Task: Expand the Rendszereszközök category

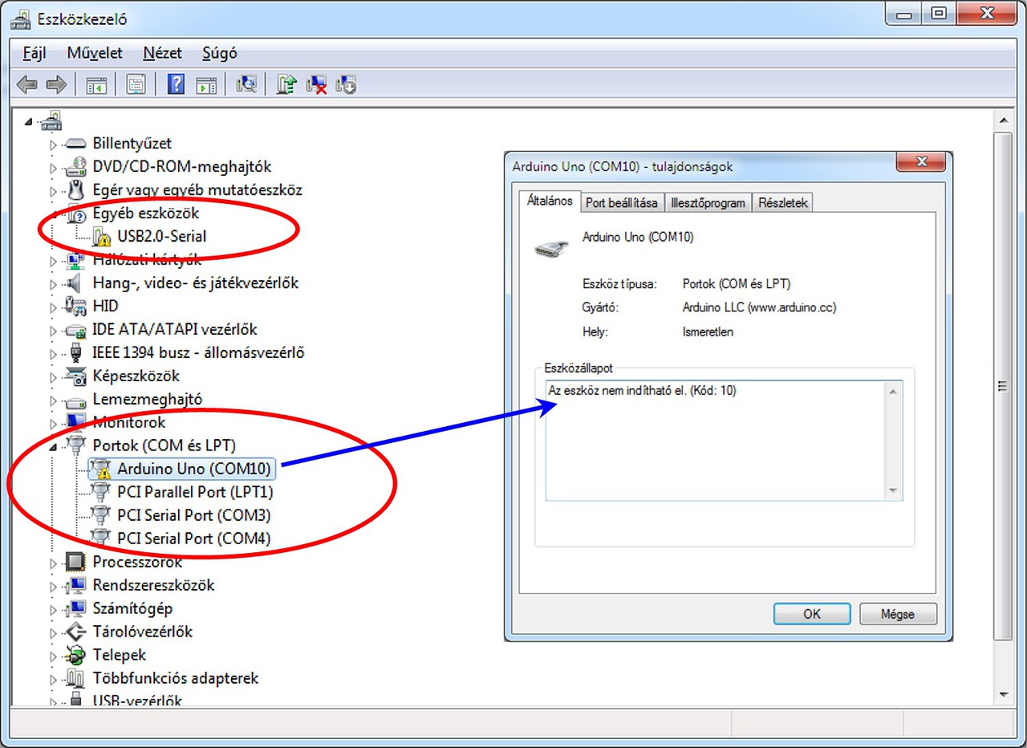Action: coord(54,587)
